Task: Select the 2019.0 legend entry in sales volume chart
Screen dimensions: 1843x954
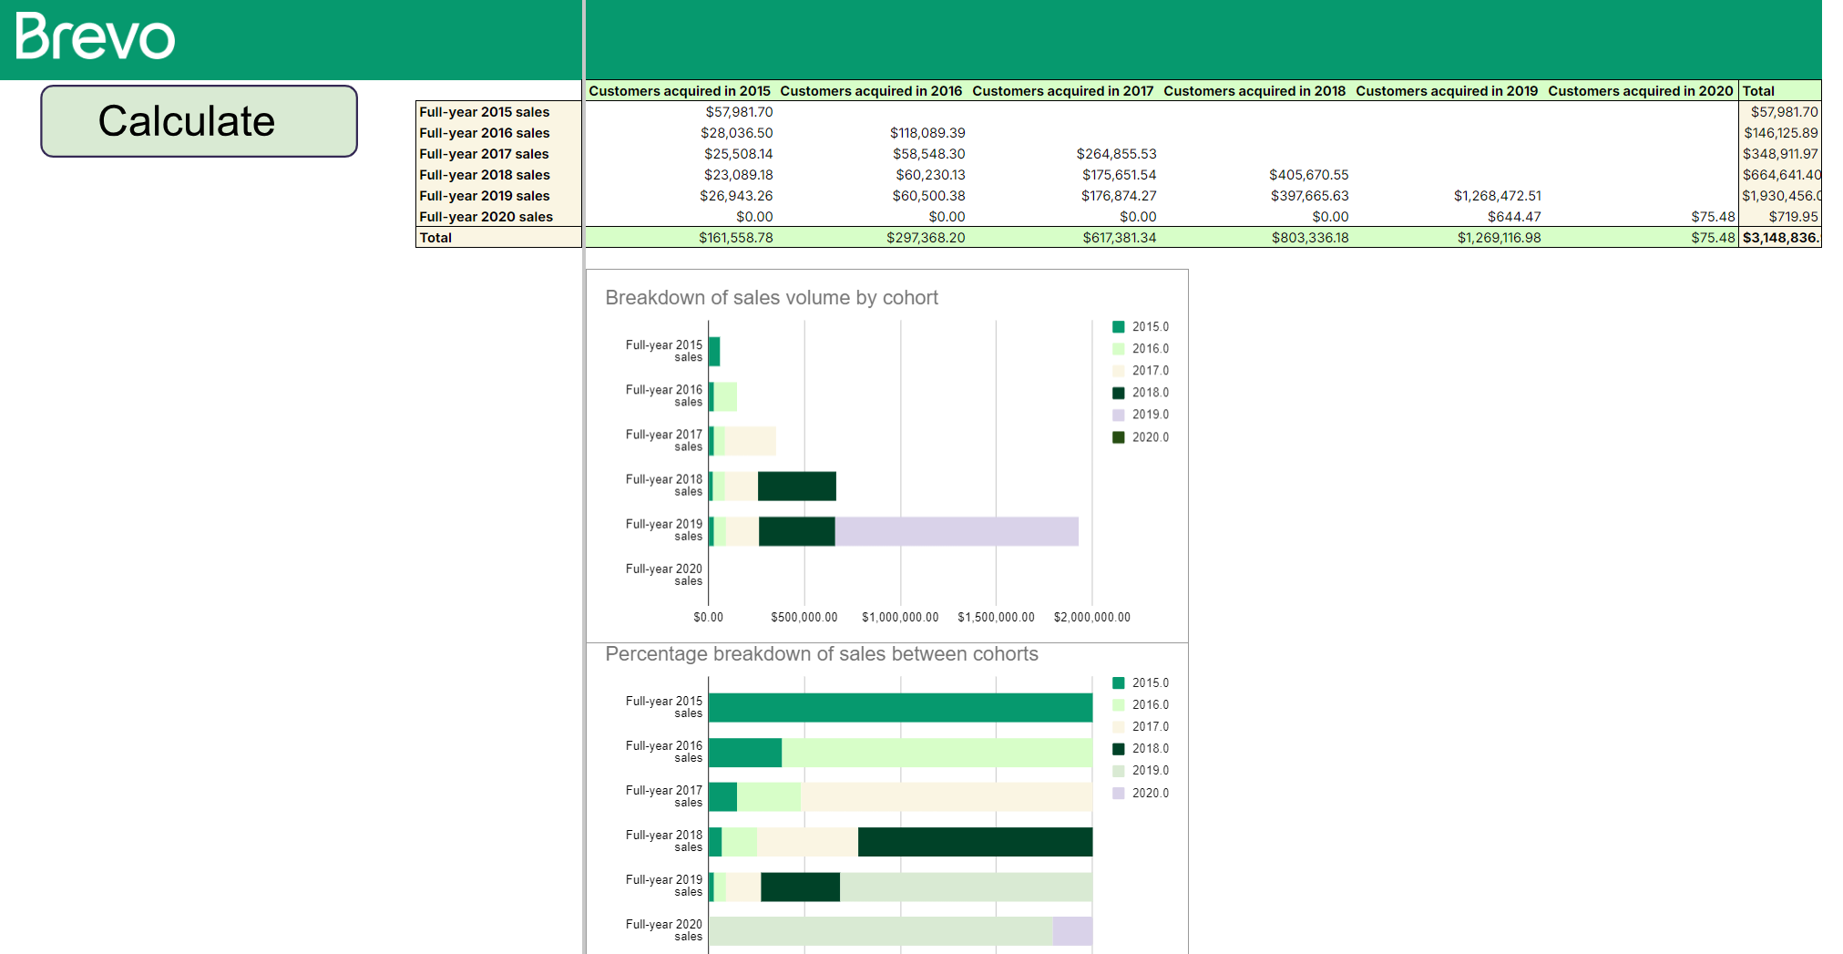Action: click(1141, 415)
